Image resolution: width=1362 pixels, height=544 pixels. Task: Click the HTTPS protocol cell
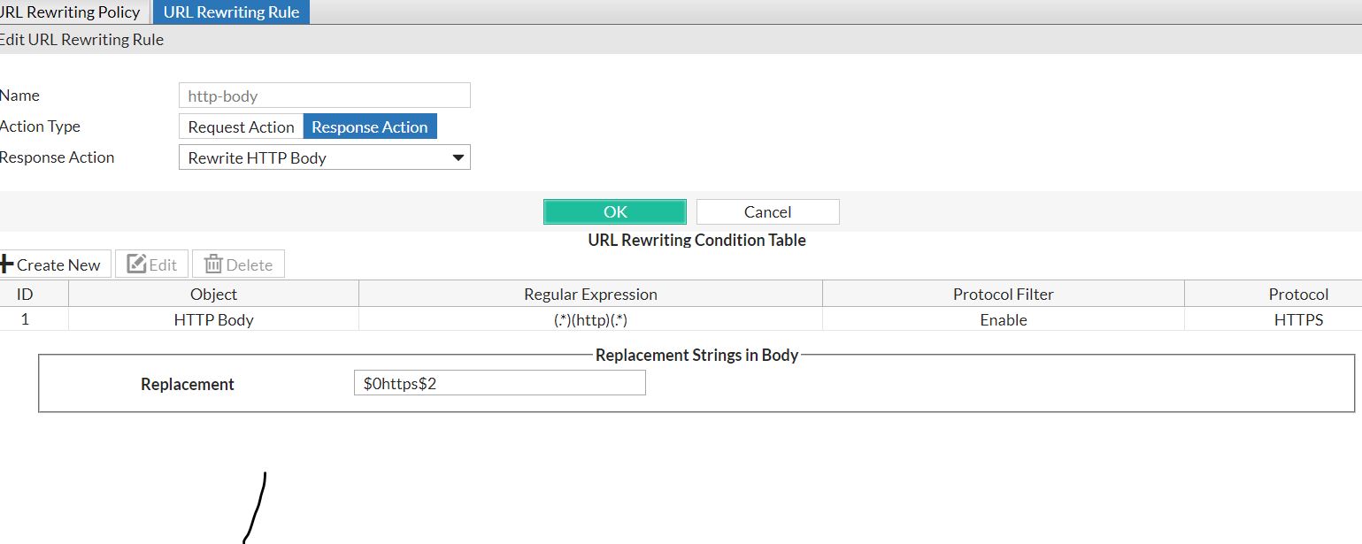coord(1297,319)
